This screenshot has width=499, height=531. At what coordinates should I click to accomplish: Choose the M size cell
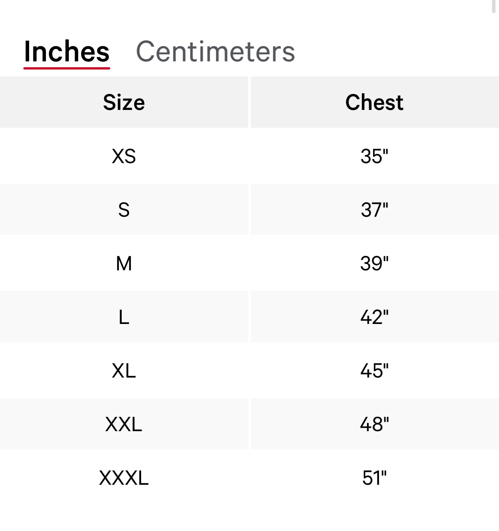(124, 263)
